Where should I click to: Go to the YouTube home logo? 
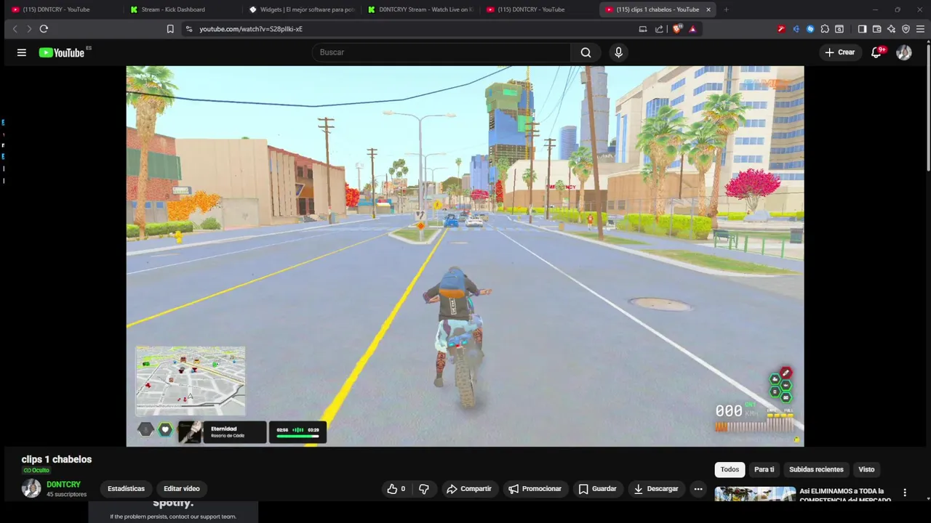pyautogui.click(x=62, y=52)
